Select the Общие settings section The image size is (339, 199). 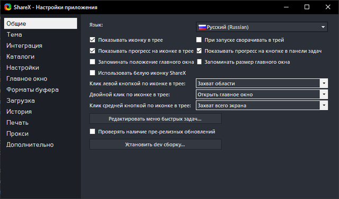tap(41, 23)
